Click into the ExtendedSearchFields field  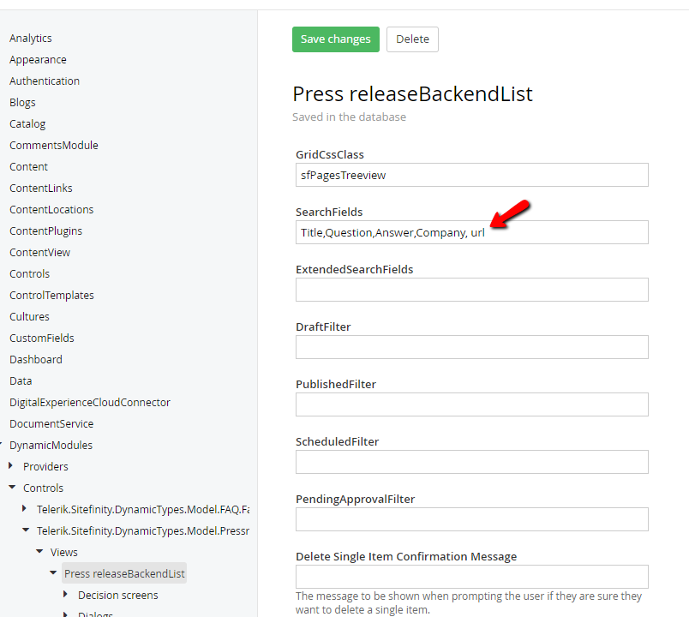(x=472, y=290)
